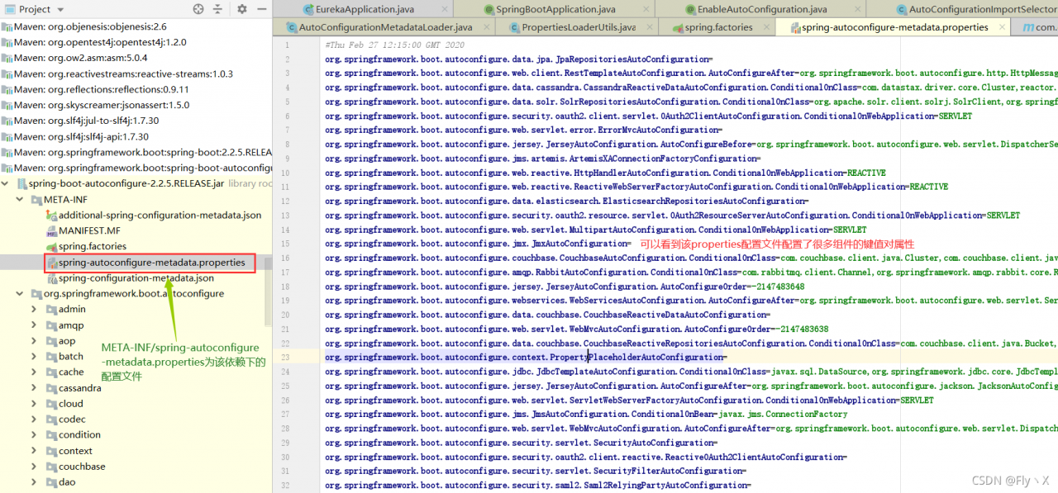Select spring.factories in project tree
1058x493 pixels.
pyautogui.click(x=93, y=247)
